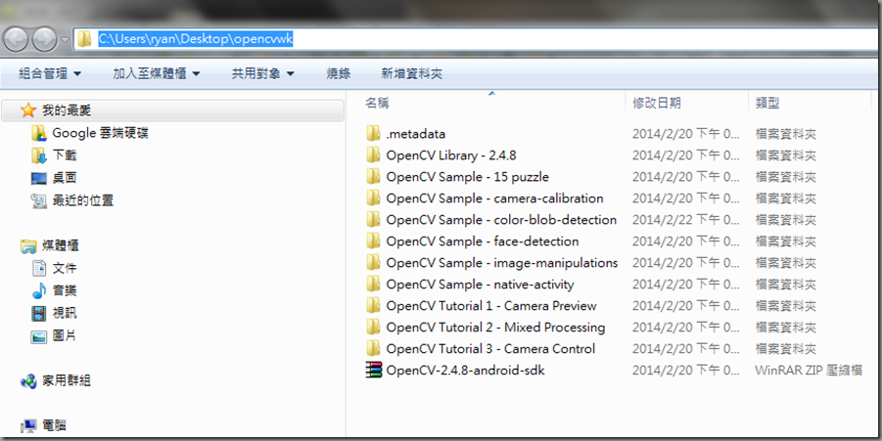This screenshot has width=882, height=441.
Task: Open 圖片 library
Action: coord(65,336)
